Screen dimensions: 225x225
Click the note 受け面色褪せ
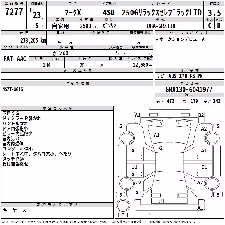click(x=15, y=164)
